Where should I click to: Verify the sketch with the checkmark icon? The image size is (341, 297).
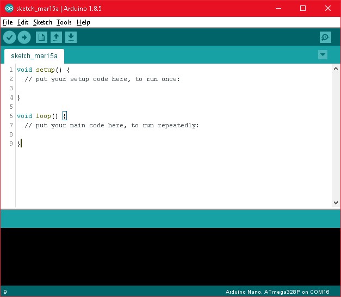coord(9,38)
